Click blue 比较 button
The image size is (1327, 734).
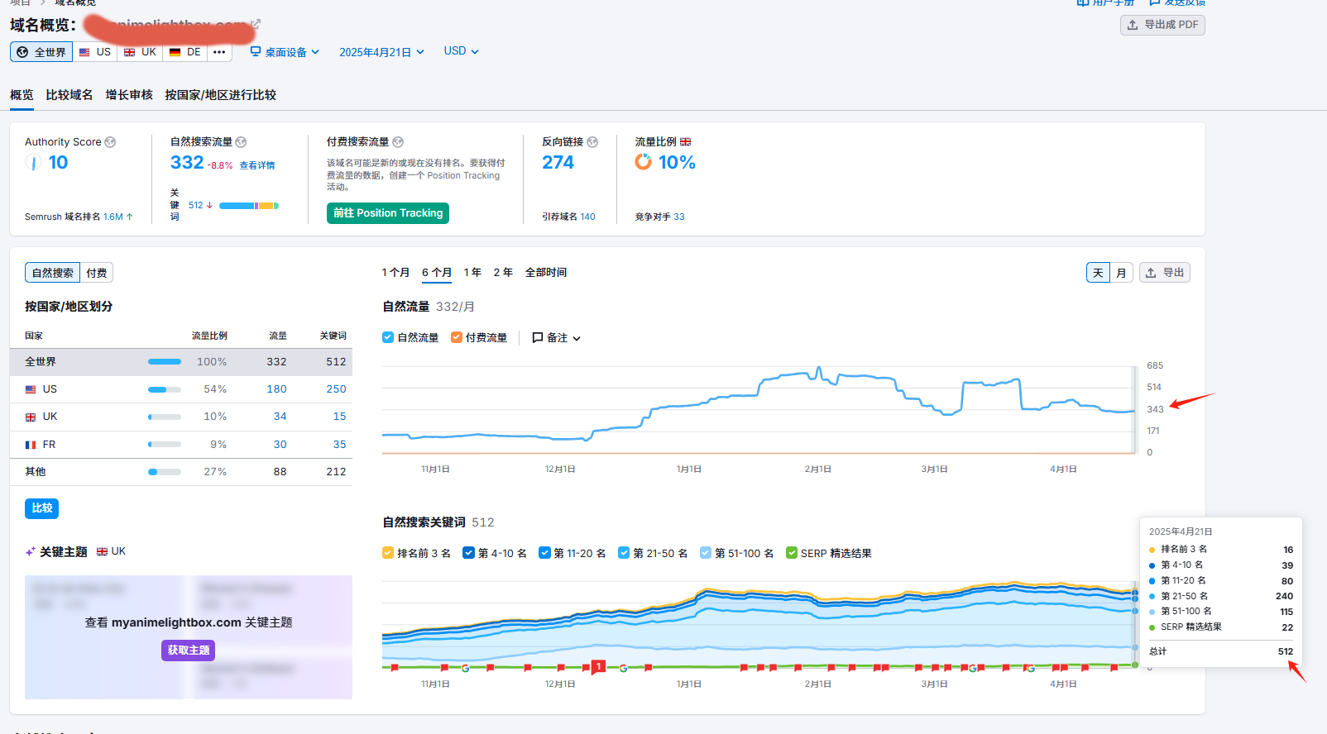41,508
